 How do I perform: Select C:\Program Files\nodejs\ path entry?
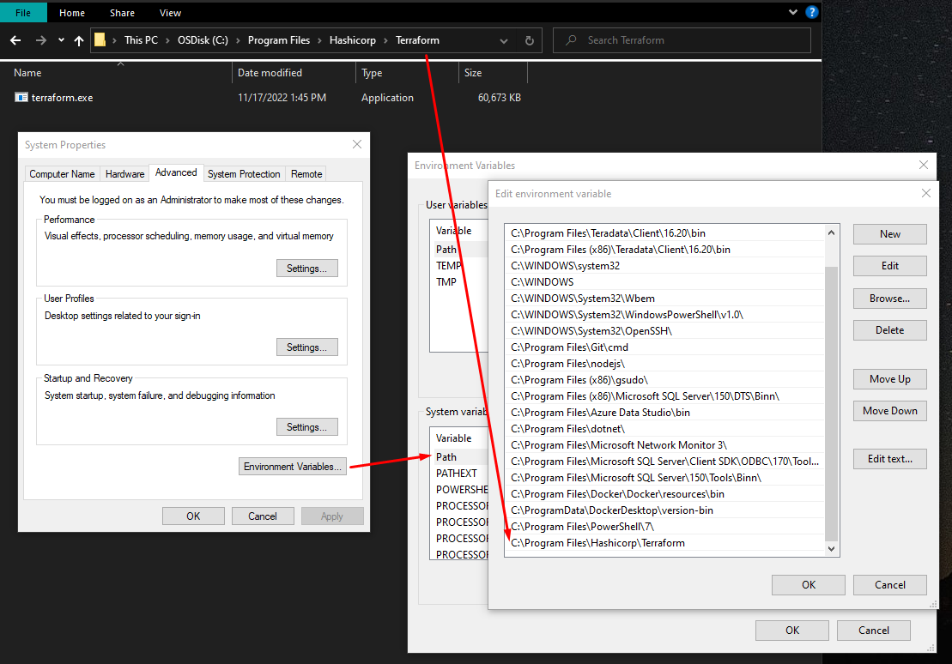coord(664,364)
